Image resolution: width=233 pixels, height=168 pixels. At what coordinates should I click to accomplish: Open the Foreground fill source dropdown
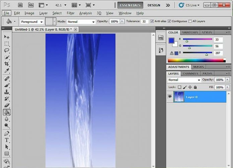point(32,21)
